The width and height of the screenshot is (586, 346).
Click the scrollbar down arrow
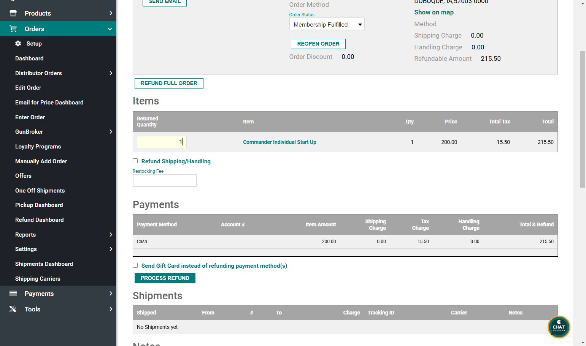pos(583,343)
